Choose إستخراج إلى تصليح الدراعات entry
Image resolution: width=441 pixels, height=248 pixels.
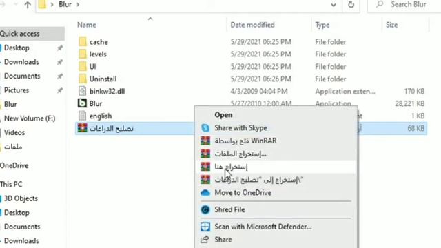[276, 180]
